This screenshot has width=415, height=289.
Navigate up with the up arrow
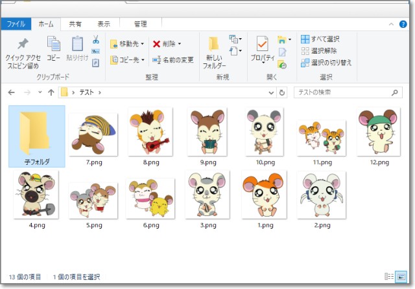pos(51,92)
